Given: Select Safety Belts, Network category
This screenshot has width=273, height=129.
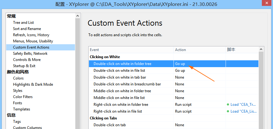Looking at the screenshot, I should click(x=30, y=54).
